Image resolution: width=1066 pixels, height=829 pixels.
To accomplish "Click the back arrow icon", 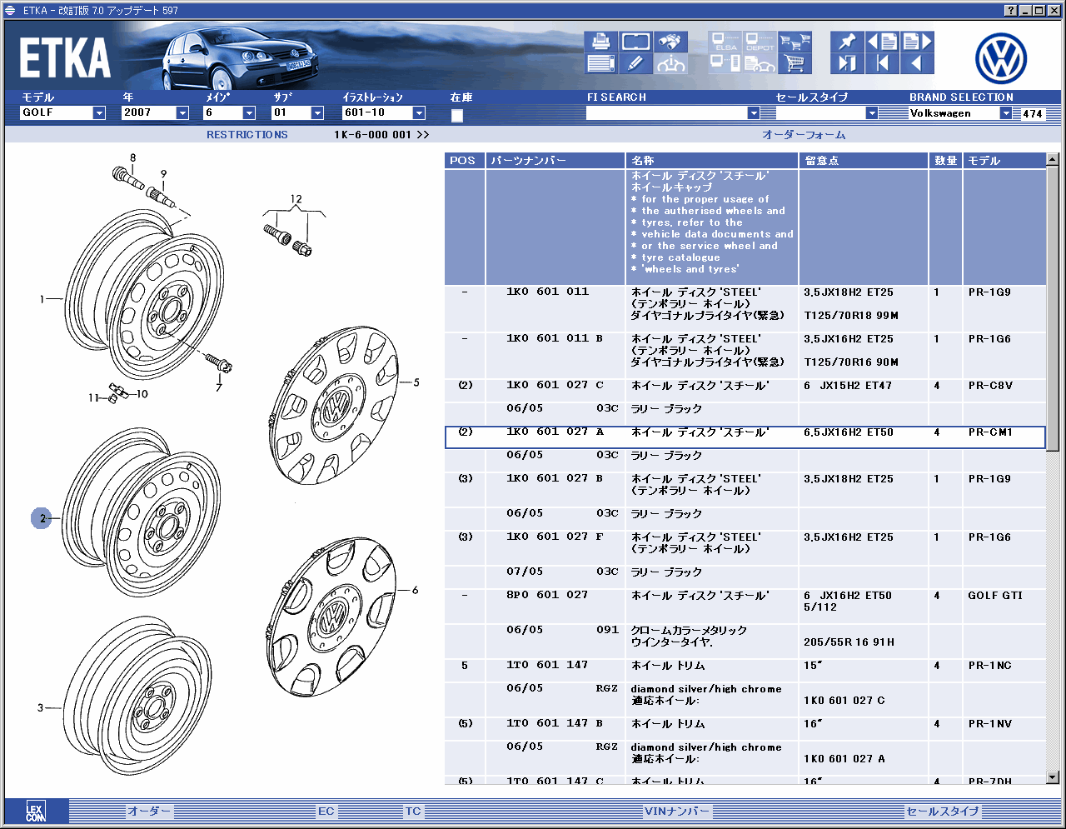I will click(x=917, y=63).
